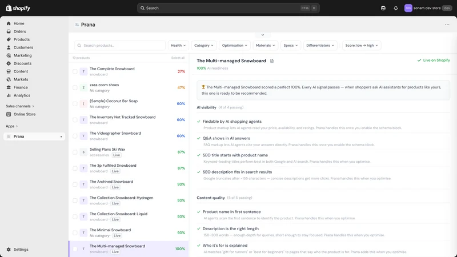Click the Search products field
This screenshot has width=457, height=257.
click(x=120, y=46)
